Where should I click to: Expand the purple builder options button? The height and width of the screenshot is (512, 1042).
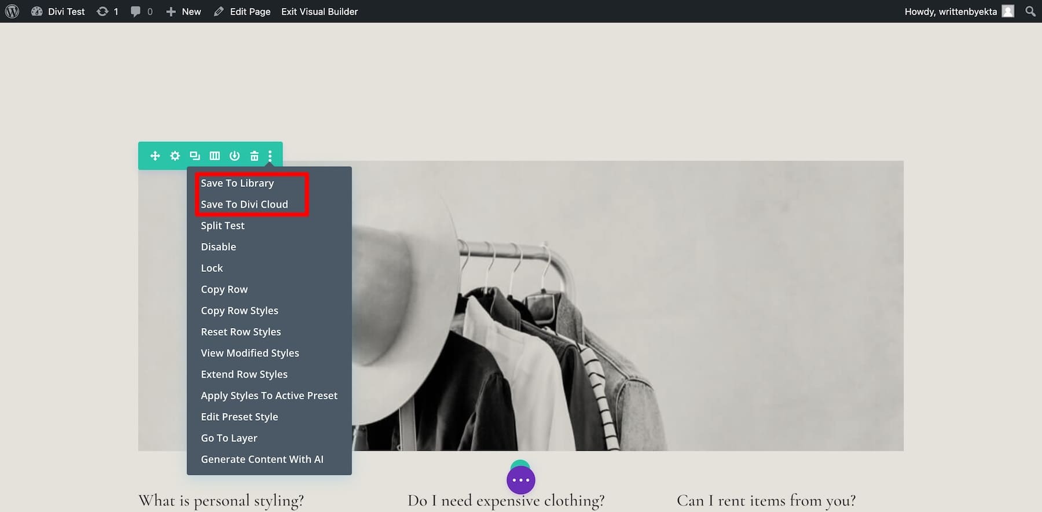520,480
